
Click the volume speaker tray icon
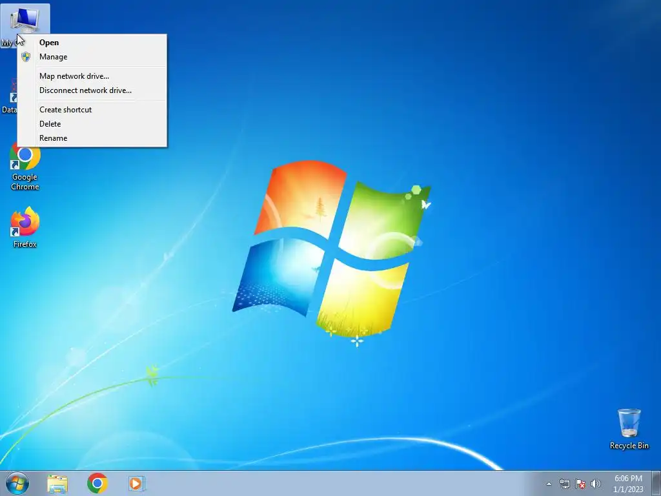pos(596,484)
